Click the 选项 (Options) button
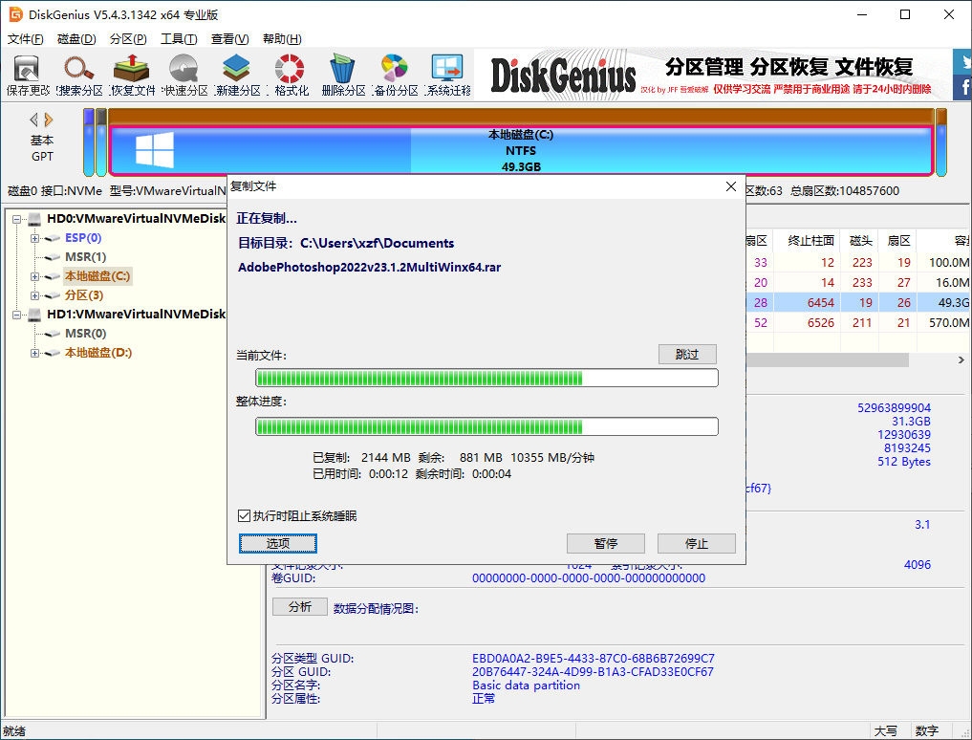The width and height of the screenshot is (972, 740). point(278,543)
